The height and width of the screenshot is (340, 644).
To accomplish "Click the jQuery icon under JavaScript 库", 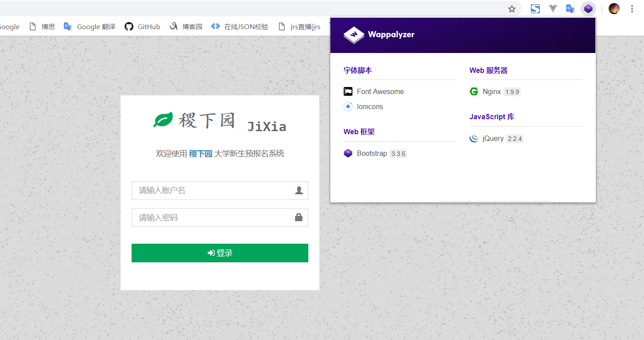I will (x=474, y=138).
